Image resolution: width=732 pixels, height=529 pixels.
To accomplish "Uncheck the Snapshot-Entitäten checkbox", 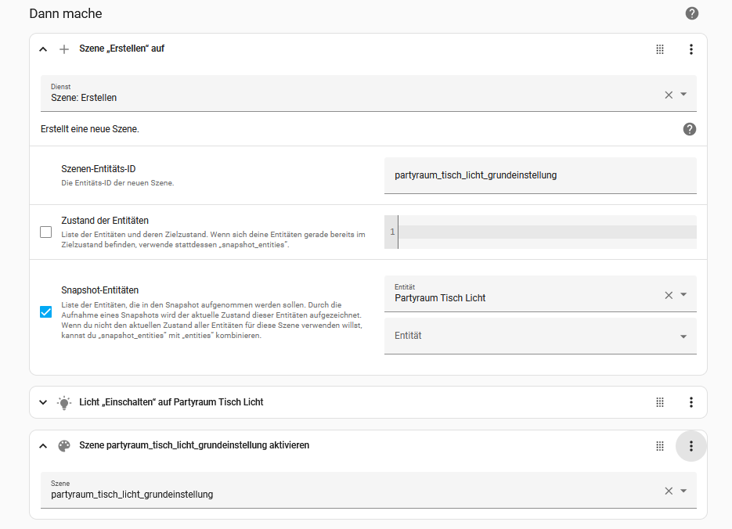I will (x=46, y=312).
